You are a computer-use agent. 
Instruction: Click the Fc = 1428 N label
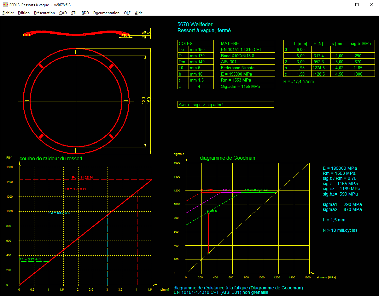pos(82,178)
